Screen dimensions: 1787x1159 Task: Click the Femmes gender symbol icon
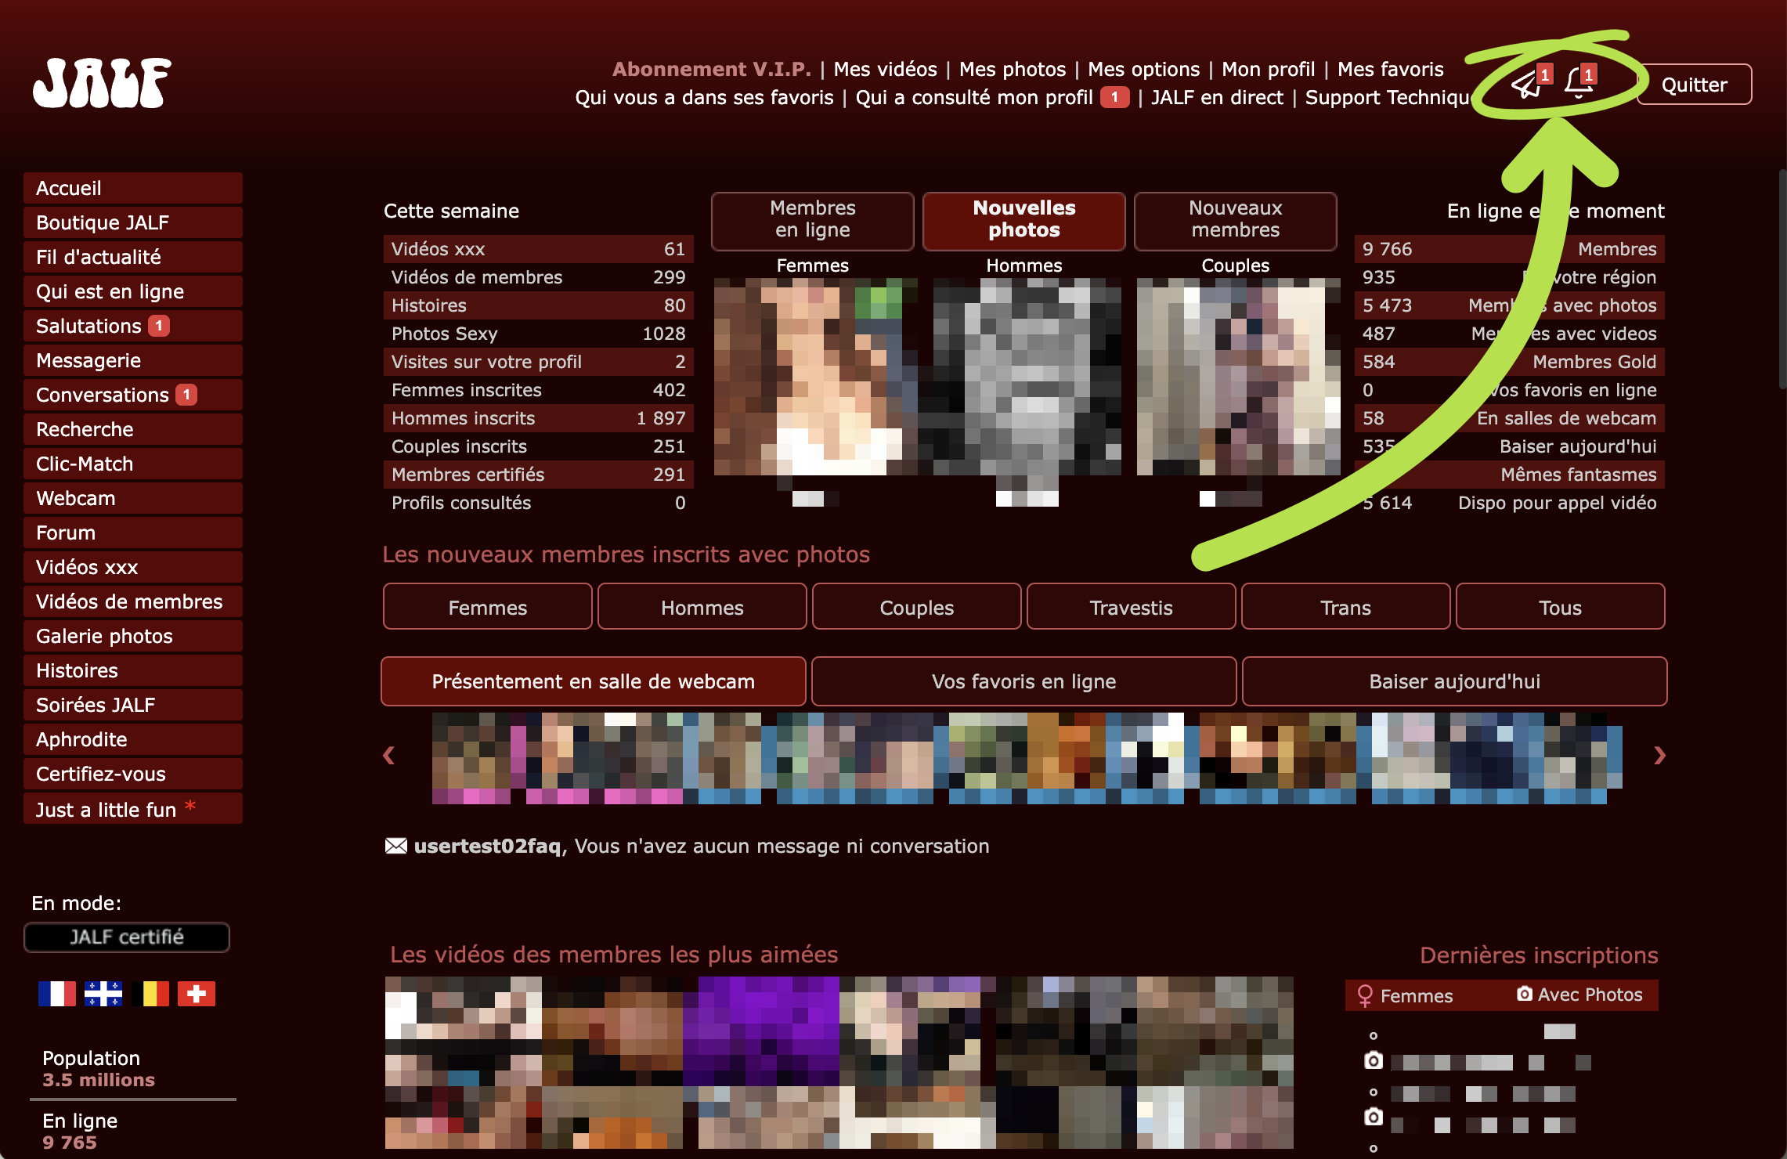[x=1365, y=995]
